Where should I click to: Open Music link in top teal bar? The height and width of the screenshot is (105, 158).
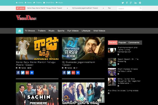(x=59, y=3)
